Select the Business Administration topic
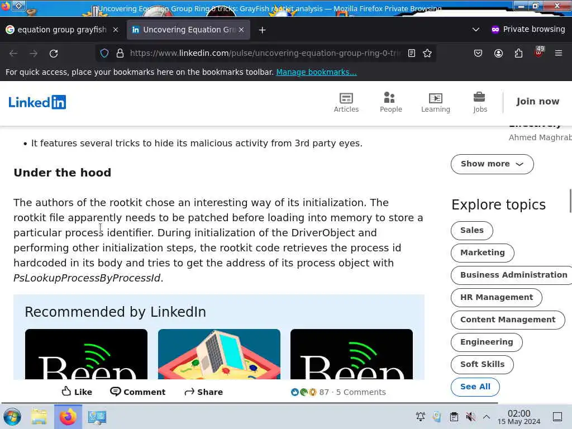This screenshot has height=429, width=572. tap(512, 275)
